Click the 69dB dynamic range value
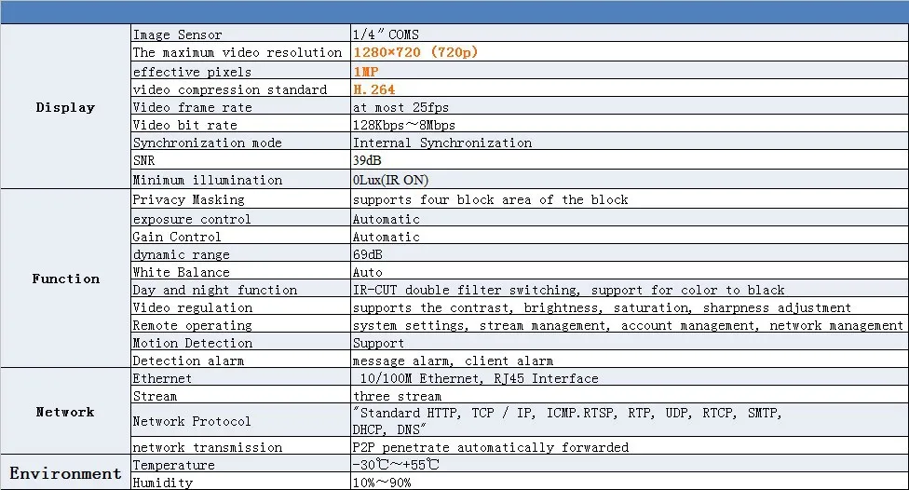 [x=368, y=254]
